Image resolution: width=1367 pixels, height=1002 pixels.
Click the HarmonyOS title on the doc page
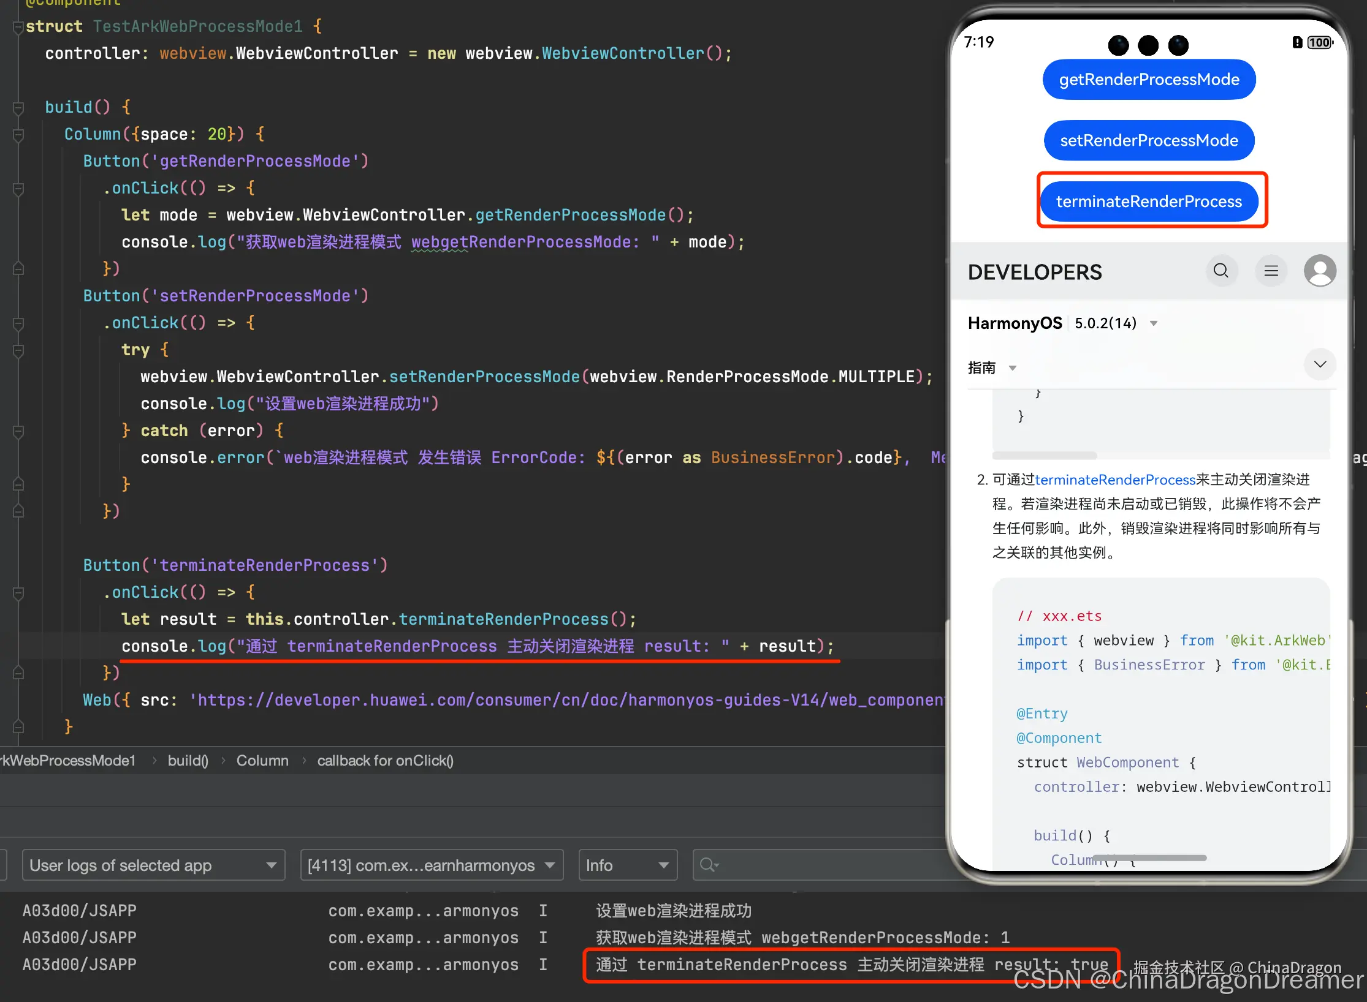pos(1015,323)
